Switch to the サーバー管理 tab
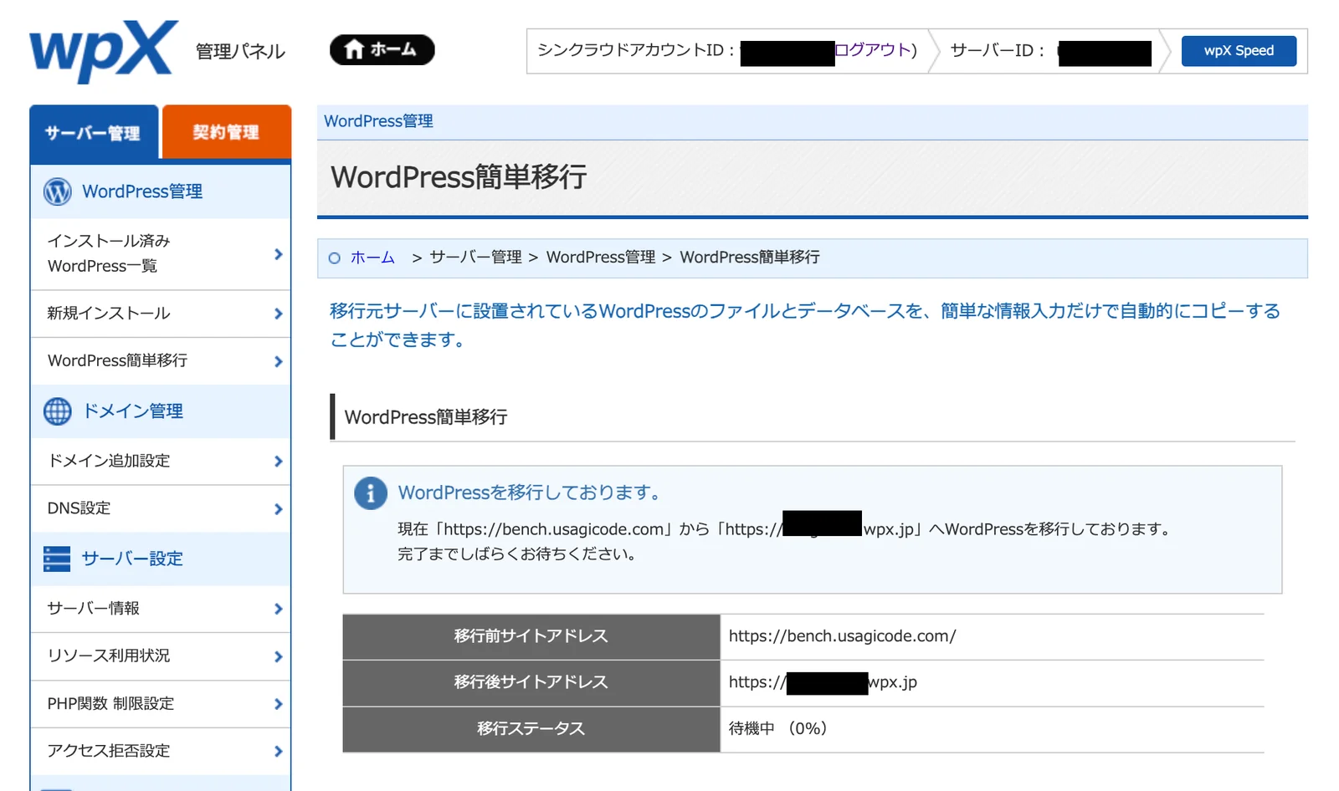This screenshot has height=791, width=1339. pos(93,132)
